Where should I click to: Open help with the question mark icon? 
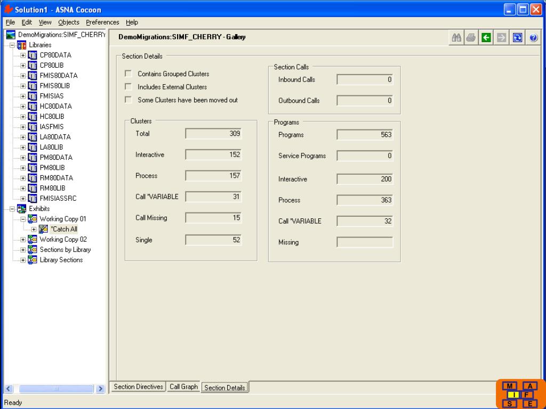[x=533, y=38]
